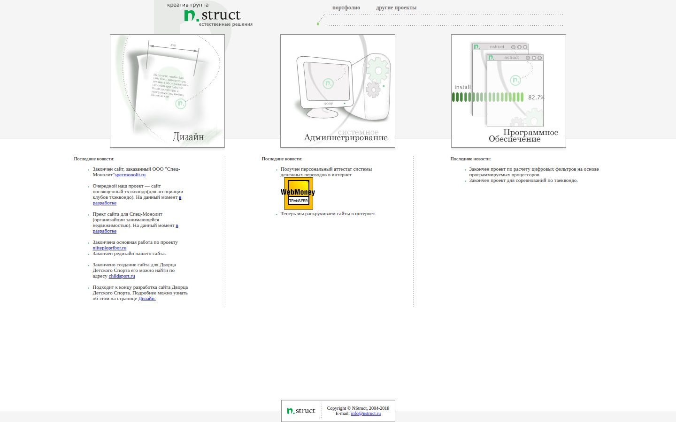Click the WebMoney Transfer badge
Viewport: 676px width, 422px height.
[x=298, y=193]
